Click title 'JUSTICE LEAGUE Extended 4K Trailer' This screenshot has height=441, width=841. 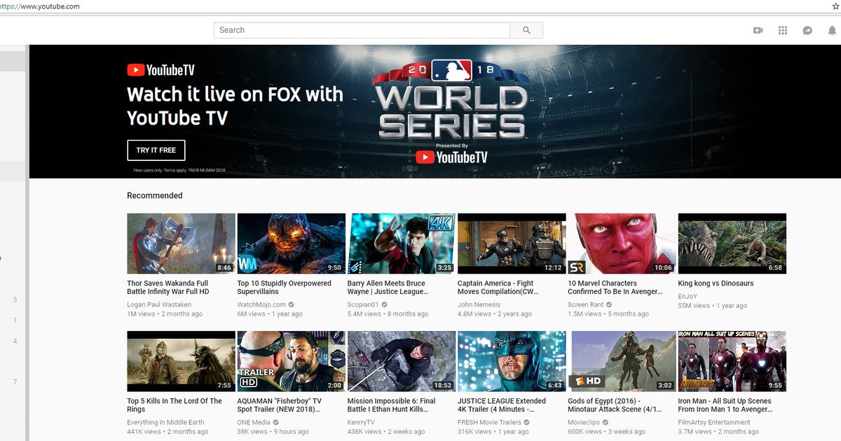pyautogui.click(x=502, y=405)
